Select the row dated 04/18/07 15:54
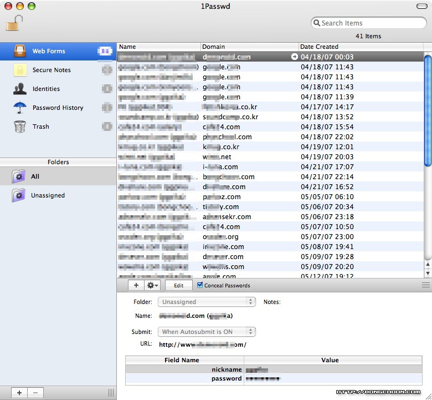 270,126
